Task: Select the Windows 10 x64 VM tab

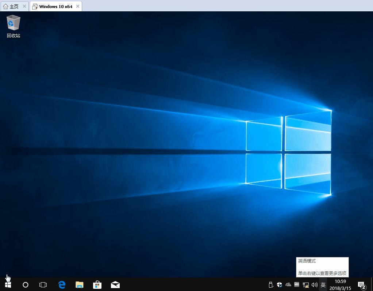Action: 55,6
